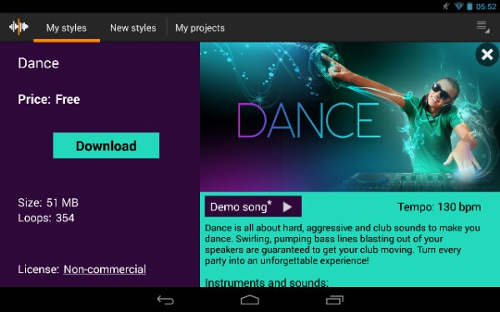Tap the Wi-Fi status icon

459,7
